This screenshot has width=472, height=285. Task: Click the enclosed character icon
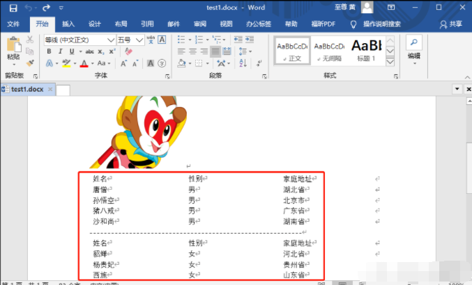162,63
